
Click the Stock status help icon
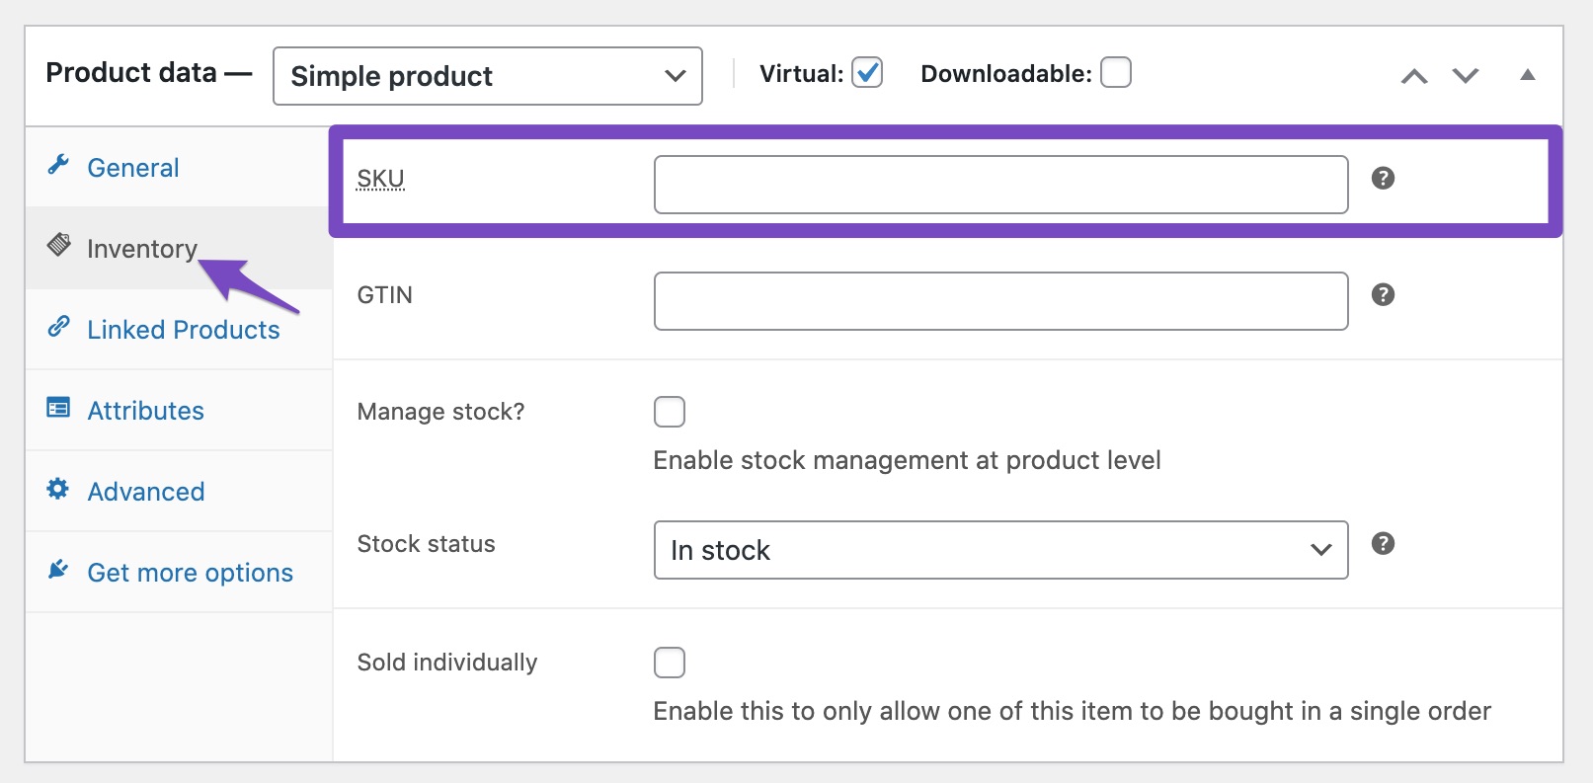pos(1383,543)
